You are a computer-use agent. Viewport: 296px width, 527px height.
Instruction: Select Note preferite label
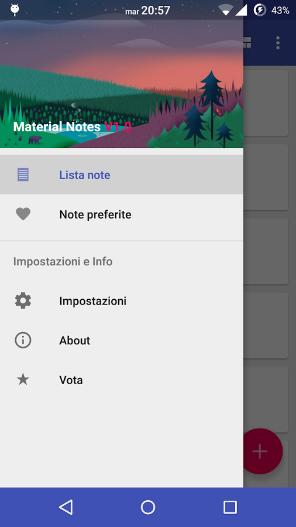click(x=95, y=214)
